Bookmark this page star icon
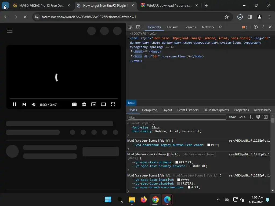Viewport: 275px width, 206px height. [x=227, y=17]
